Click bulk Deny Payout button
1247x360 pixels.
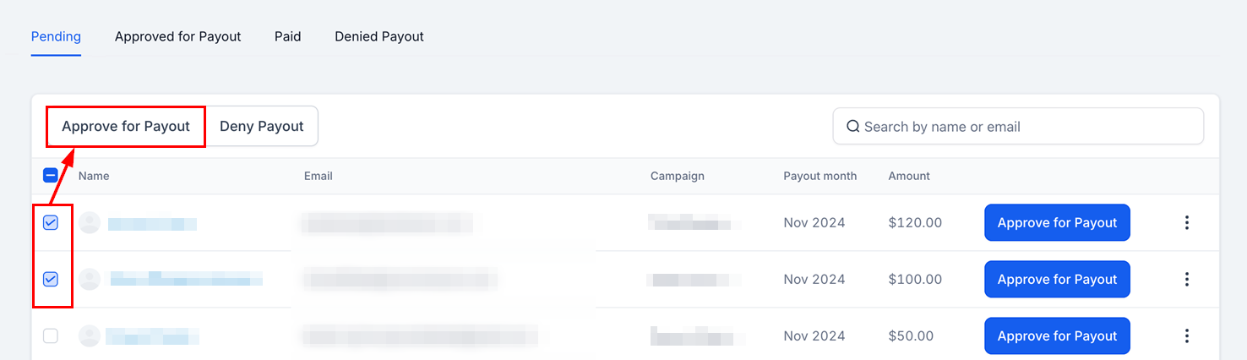tap(262, 127)
